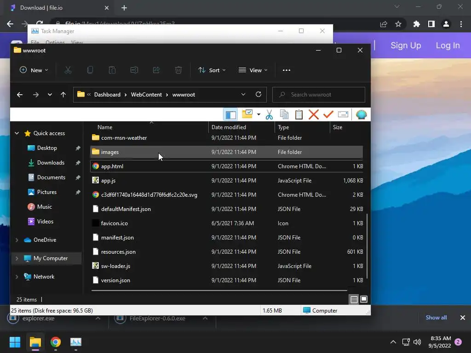Screen dimensions: 471x353
Task: Click the Cut scissors icon in command bar
Action: click(x=68, y=70)
